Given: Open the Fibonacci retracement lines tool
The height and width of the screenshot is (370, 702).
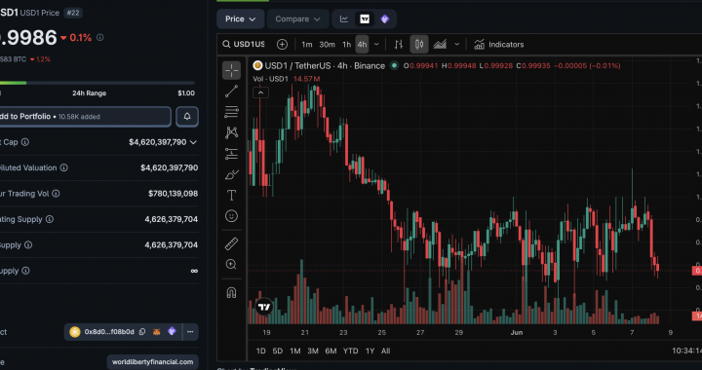Looking at the screenshot, I should [x=231, y=112].
